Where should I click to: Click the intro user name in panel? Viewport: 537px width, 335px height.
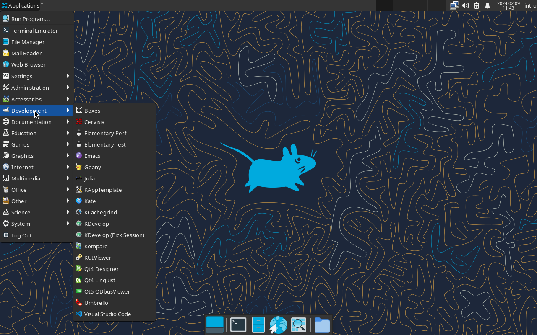point(530,5)
